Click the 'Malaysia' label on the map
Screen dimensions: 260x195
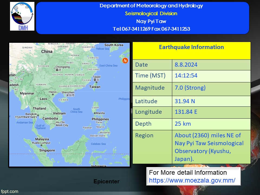[42, 139]
